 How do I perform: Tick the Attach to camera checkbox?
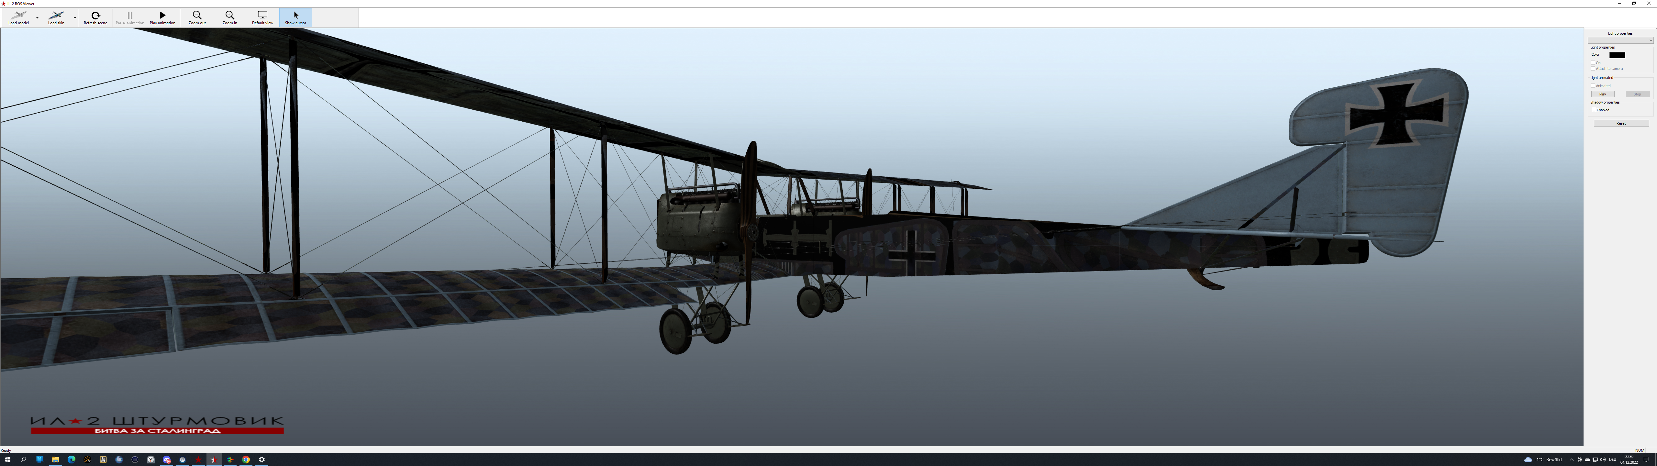pyautogui.click(x=1593, y=68)
